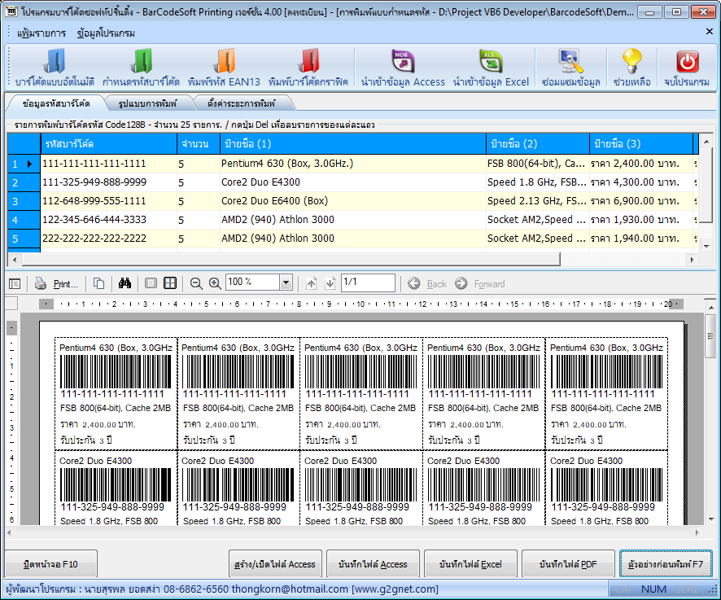721x600 pixels.
Task: Click the ปิดหน้าจอ F10 button
Action: point(51,563)
